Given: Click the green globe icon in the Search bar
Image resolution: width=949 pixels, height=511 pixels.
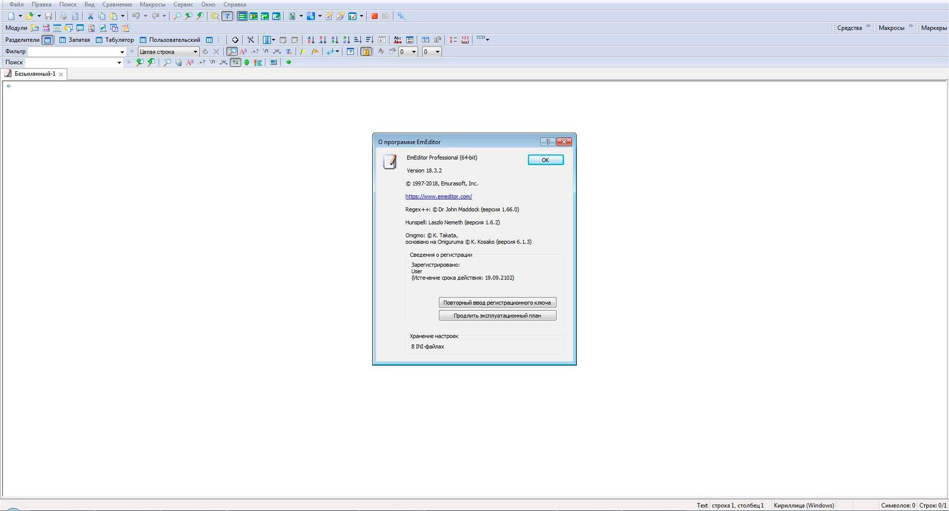Looking at the screenshot, I should (x=247, y=62).
